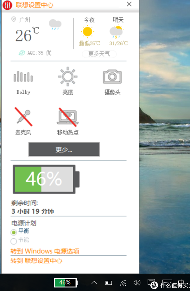This screenshot has height=291, width=190.
Task: Click tonight's sunny forecast icon
Action: pos(87,31)
